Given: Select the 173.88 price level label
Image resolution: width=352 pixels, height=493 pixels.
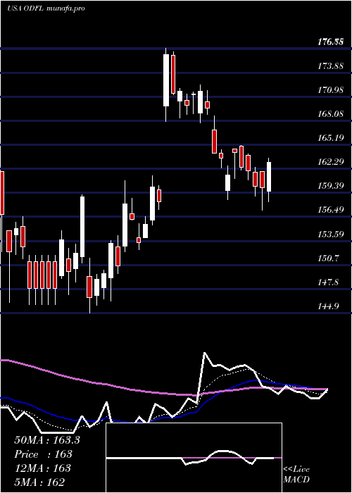Looking at the screenshot, I should pyautogui.click(x=330, y=65).
